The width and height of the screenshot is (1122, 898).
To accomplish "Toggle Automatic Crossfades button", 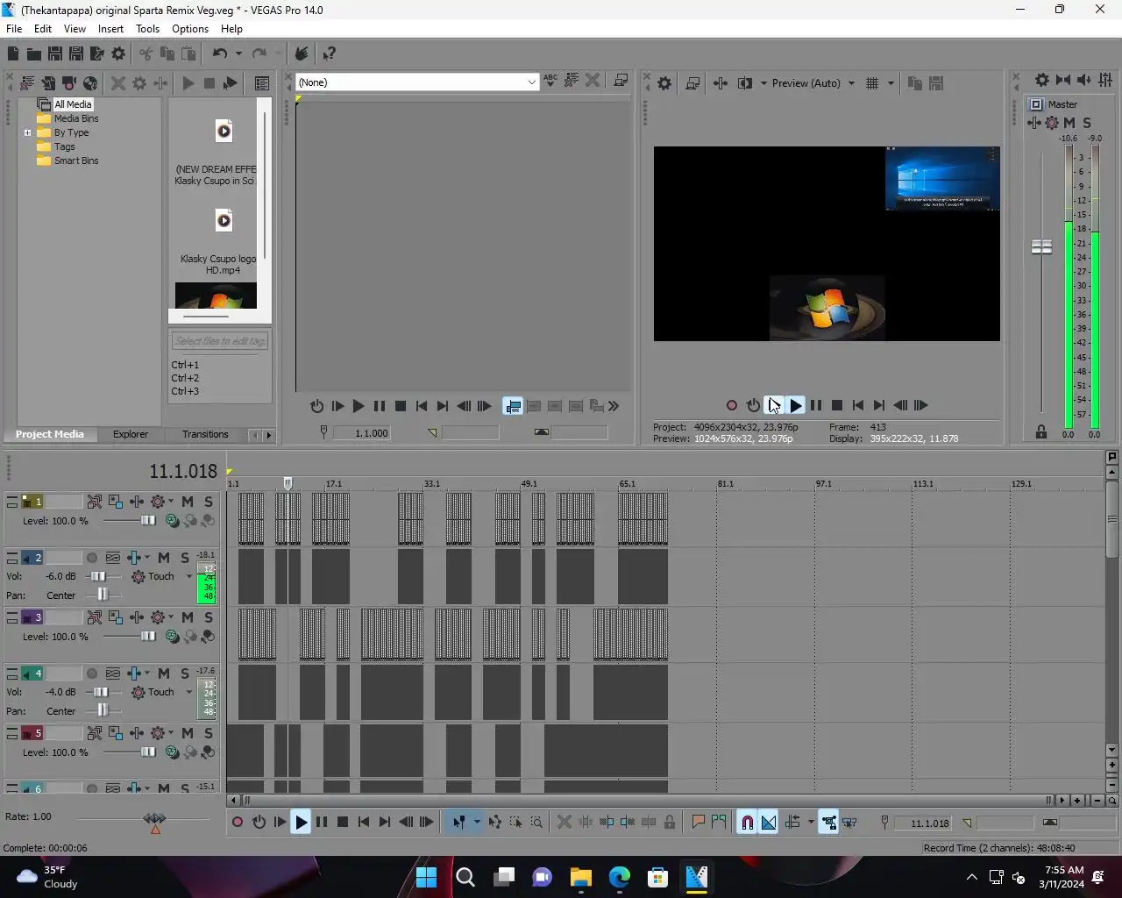I will 769,822.
